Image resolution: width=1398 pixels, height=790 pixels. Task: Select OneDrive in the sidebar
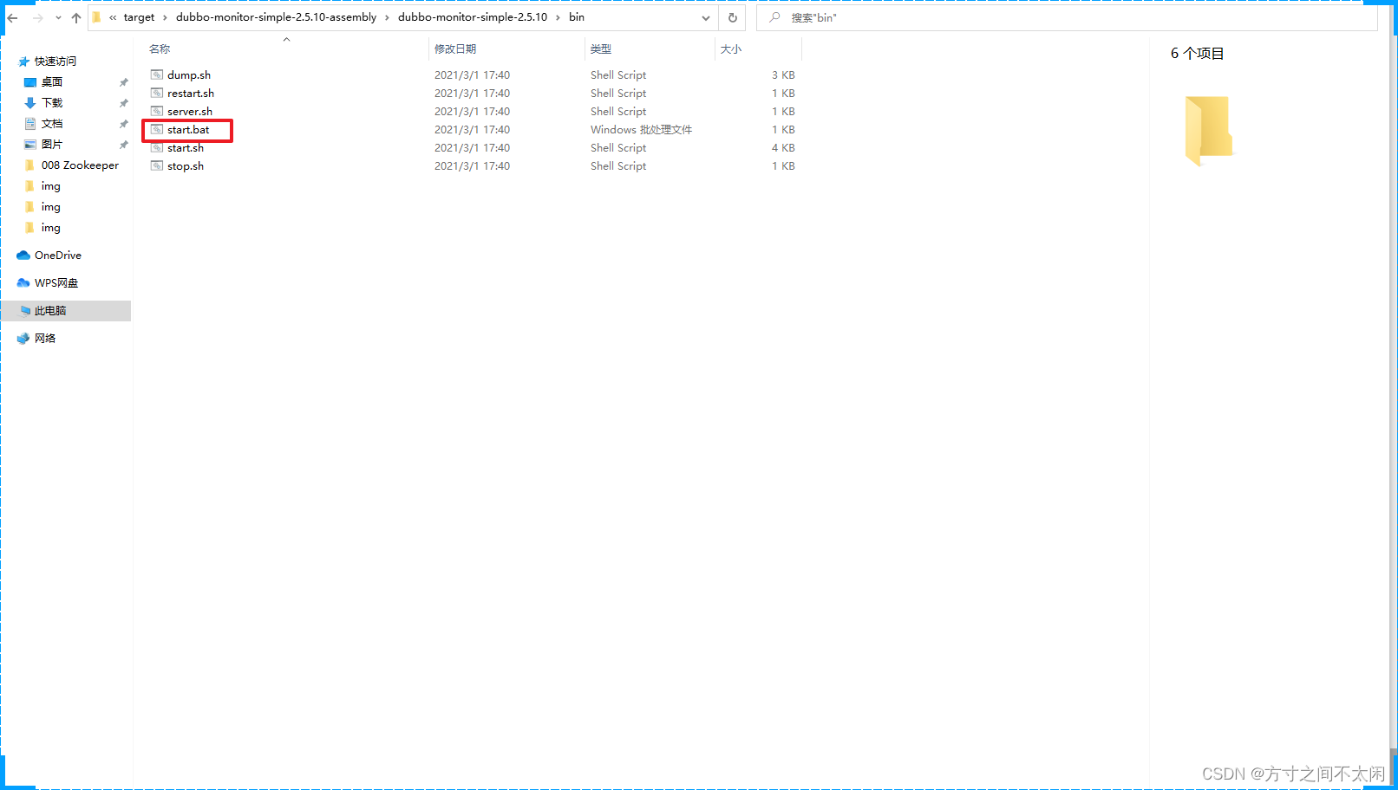coord(56,255)
